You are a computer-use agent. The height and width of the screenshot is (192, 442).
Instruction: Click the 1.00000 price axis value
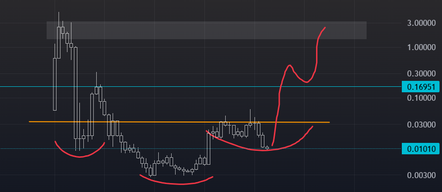[x=422, y=47]
